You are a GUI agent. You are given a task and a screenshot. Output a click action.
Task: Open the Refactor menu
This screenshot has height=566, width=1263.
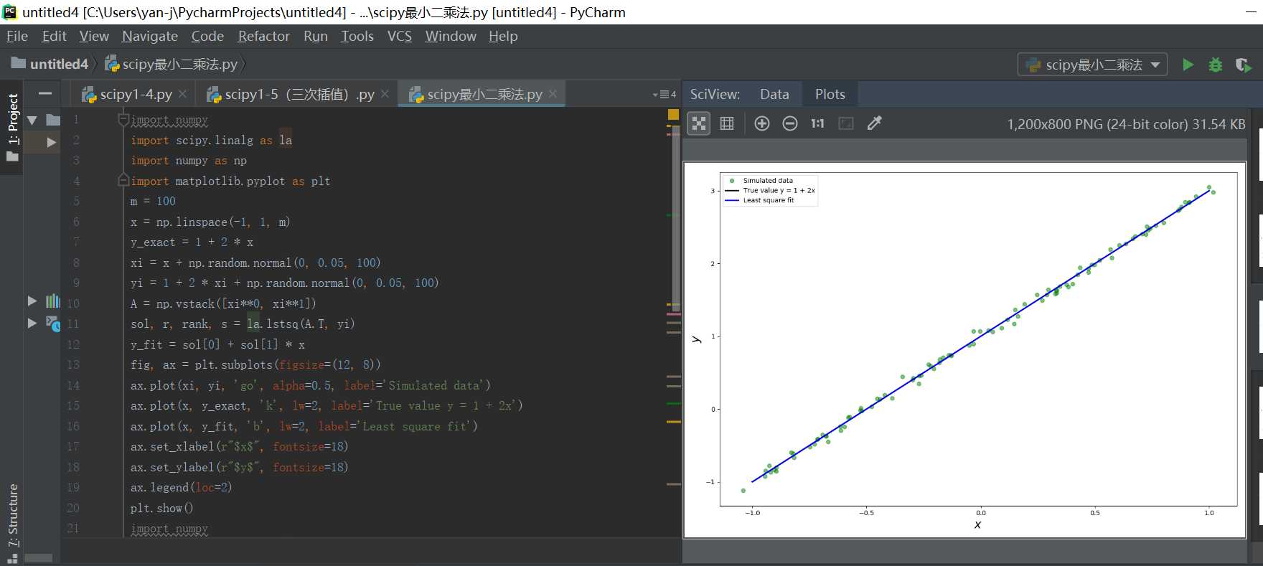[263, 36]
